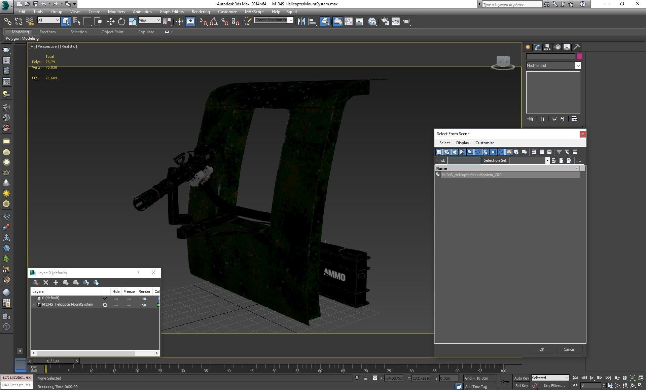Toggle Display Lights filter in Select From Scene

point(455,152)
